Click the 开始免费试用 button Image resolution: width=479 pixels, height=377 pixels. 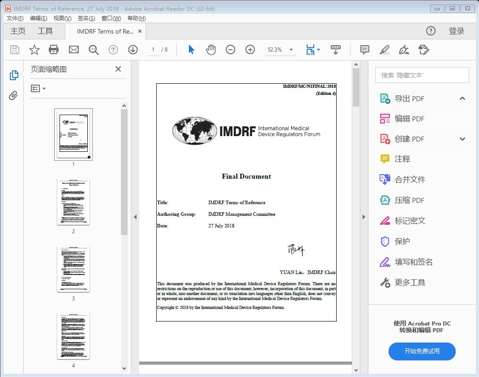[422, 351]
